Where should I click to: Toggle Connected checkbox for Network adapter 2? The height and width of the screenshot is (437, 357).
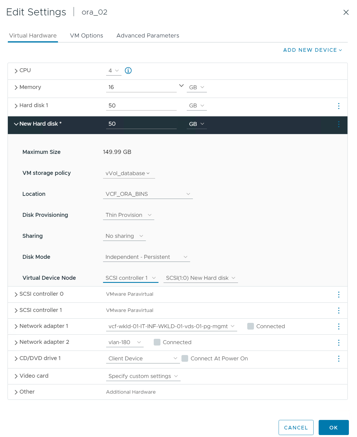[157, 342]
